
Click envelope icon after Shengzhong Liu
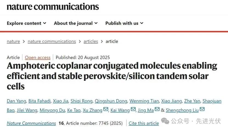tap(202, 110)
